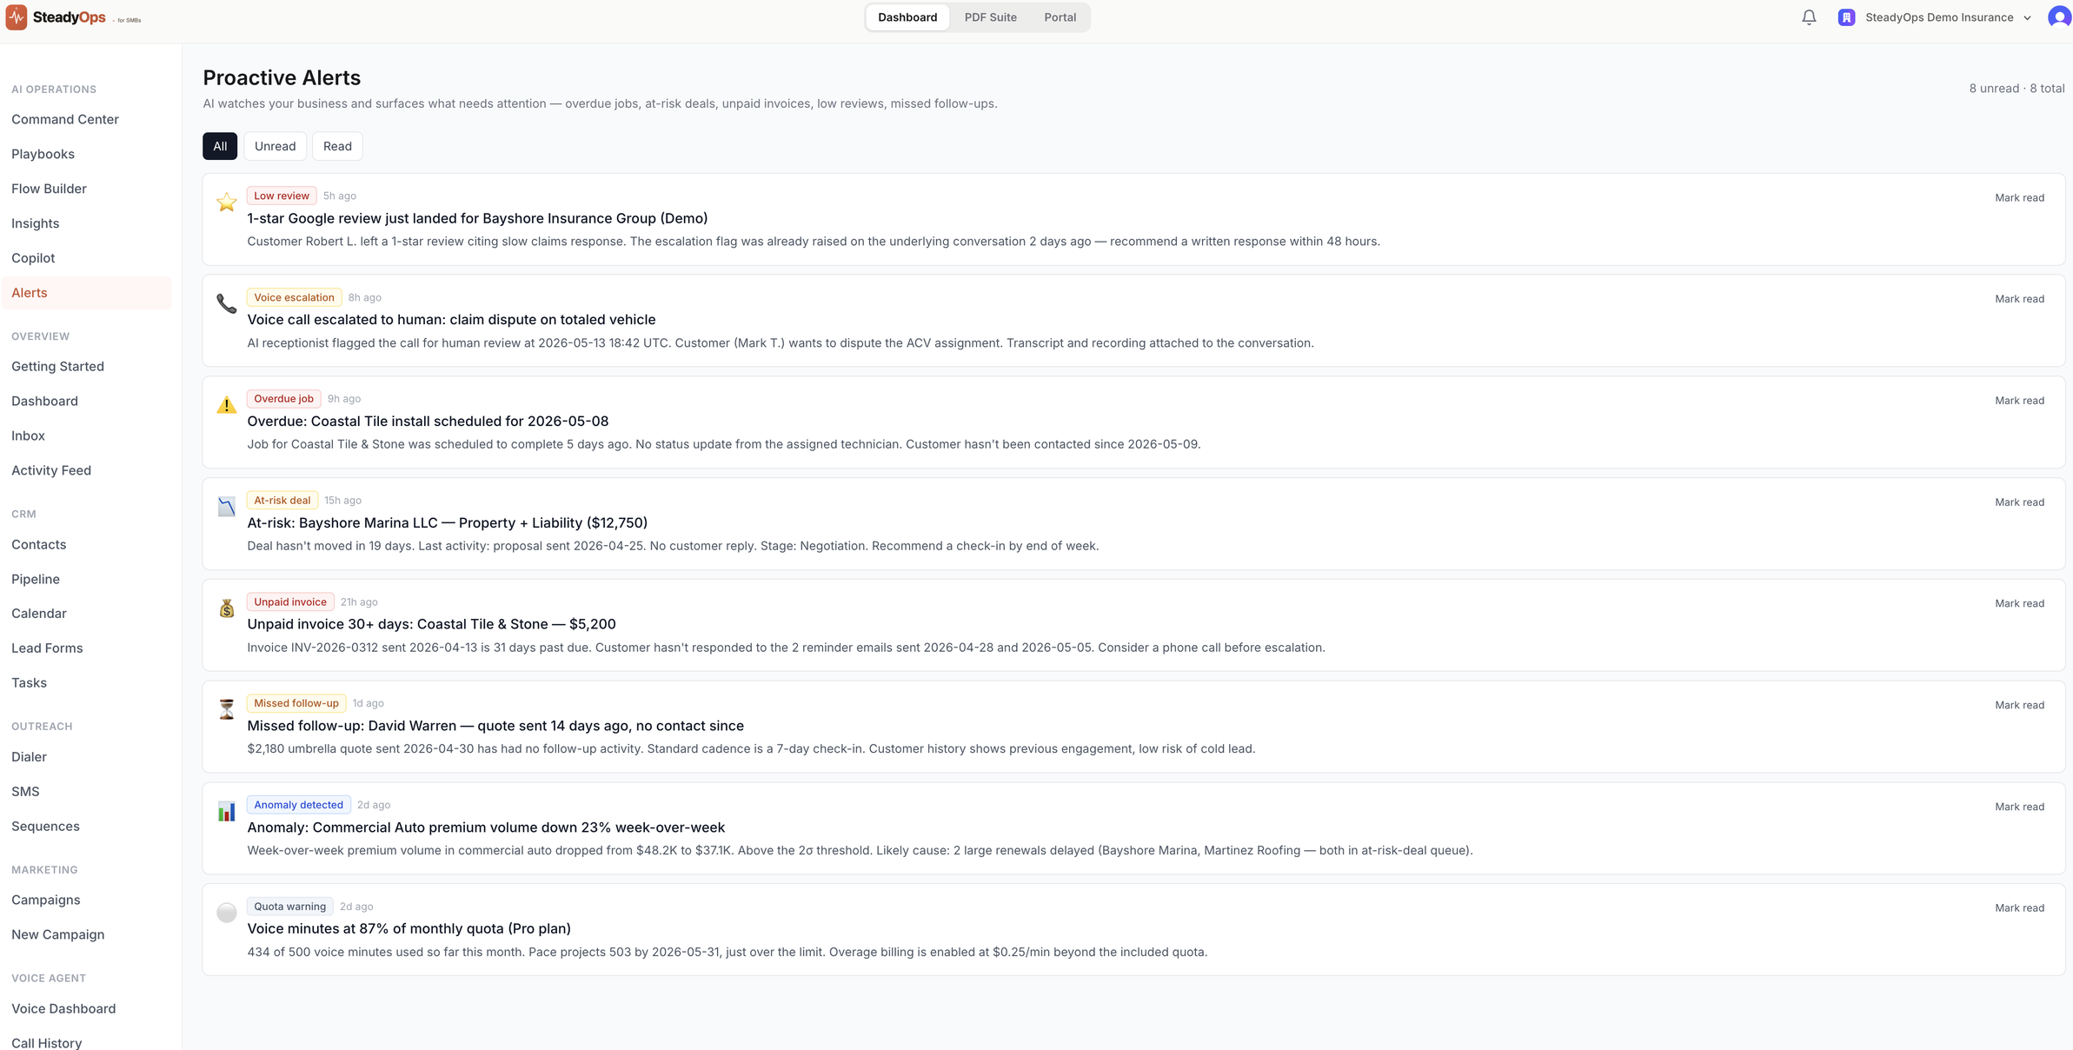Select the All alerts filter
Screen dimensions: 2073x1050
point(220,146)
